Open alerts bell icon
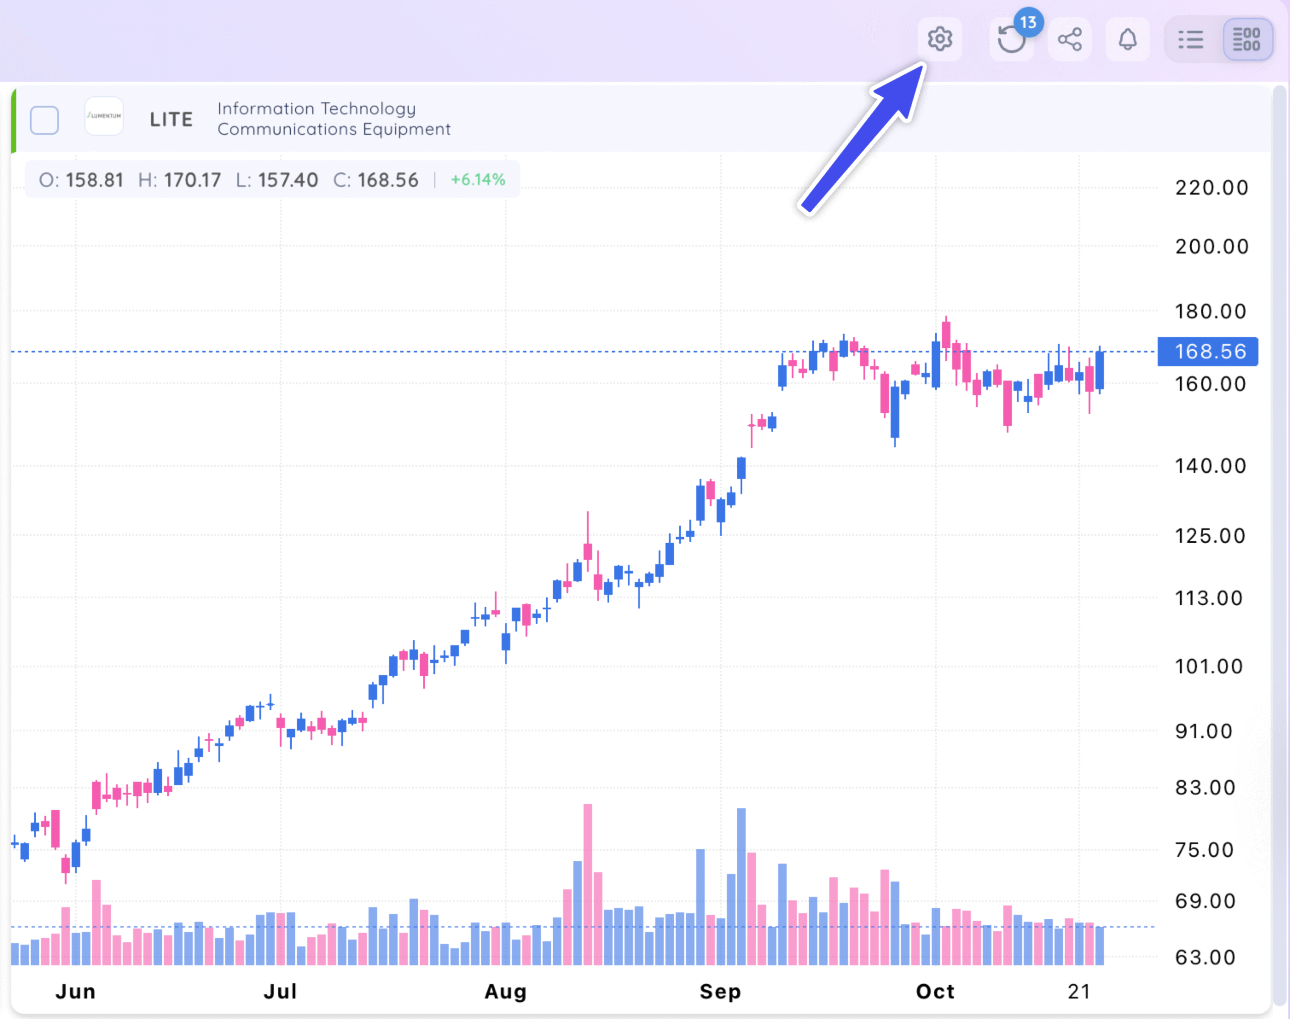The width and height of the screenshot is (1290, 1019). [1127, 39]
